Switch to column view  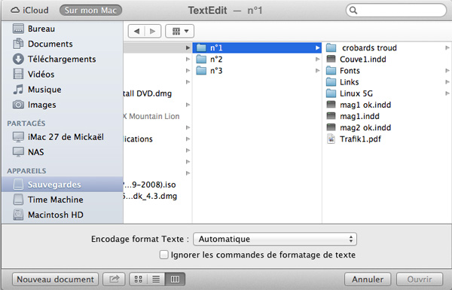click(x=175, y=279)
